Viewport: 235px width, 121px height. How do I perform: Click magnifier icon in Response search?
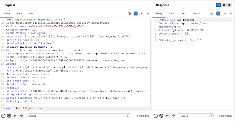[x=210, y=116]
